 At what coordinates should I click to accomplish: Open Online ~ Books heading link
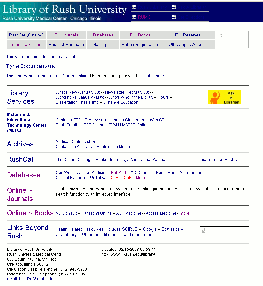(30, 213)
